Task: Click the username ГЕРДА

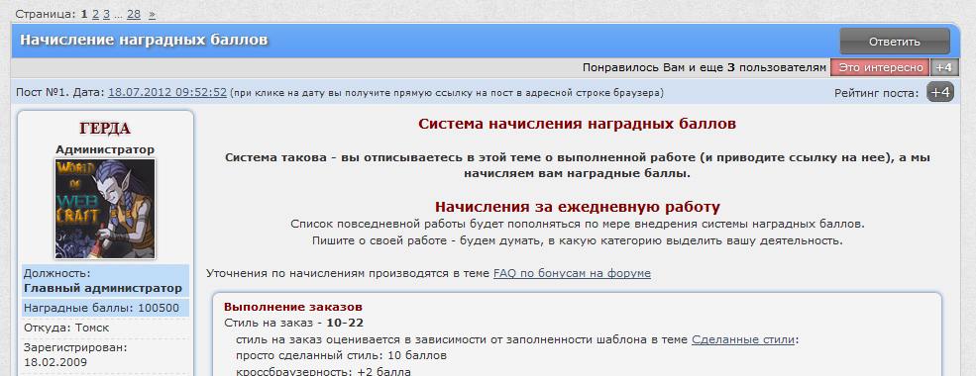Action: coord(105,129)
